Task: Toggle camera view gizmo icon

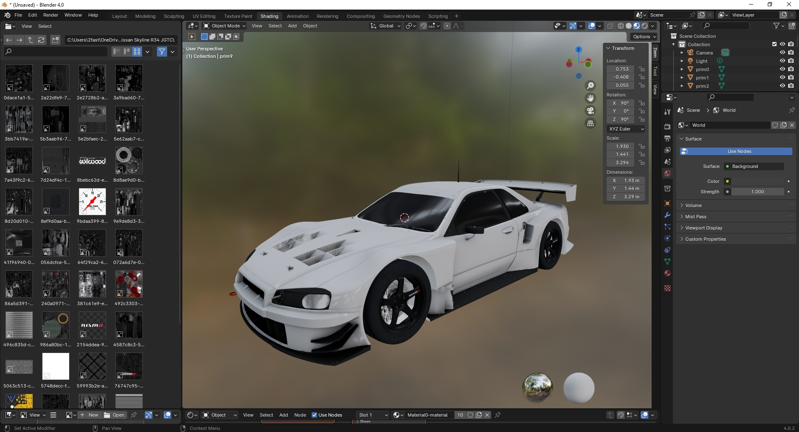Action: (590, 111)
